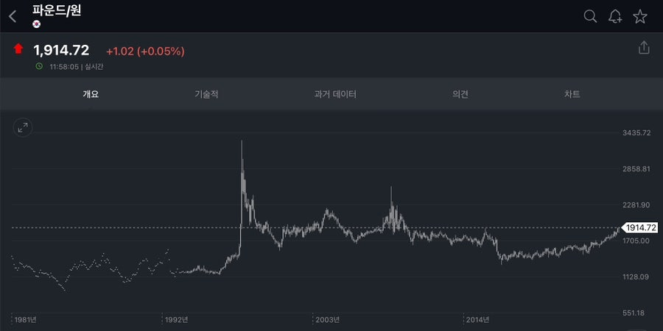This screenshot has height=331, width=663.
Task: Tap the 1914.72 current price label on the axis
Action: click(x=639, y=227)
